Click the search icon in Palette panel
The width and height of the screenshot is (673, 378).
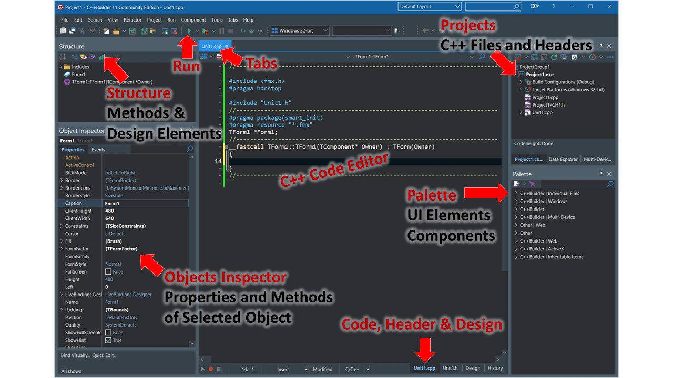[610, 184]
